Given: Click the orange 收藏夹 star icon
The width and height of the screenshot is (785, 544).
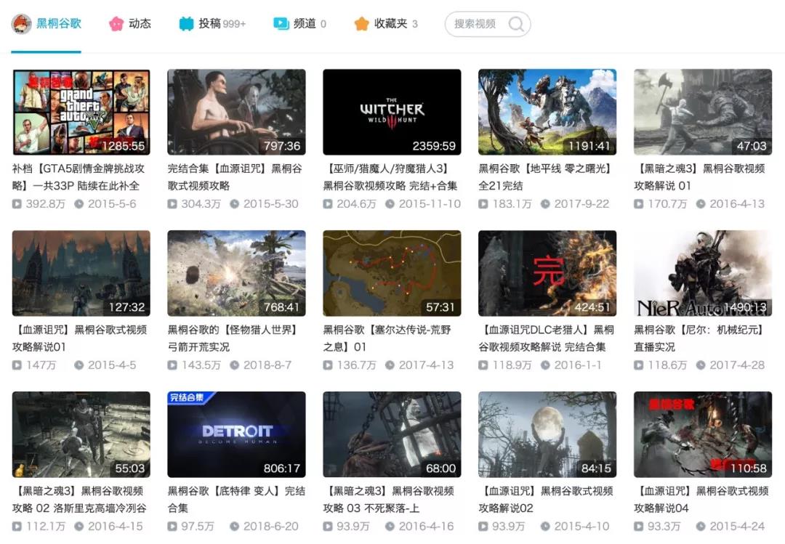Looking at the screenshot, I should (x=361, y=23).
